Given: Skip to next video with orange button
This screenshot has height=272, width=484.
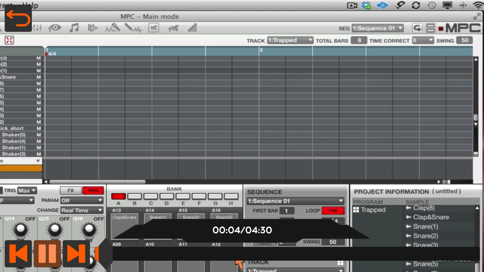Looking at the screenshot, I should tap(76, 254).
